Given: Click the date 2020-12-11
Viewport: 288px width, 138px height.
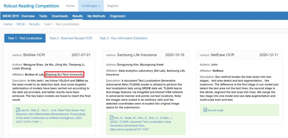Looking at the screenshot, I should (269, 55).
